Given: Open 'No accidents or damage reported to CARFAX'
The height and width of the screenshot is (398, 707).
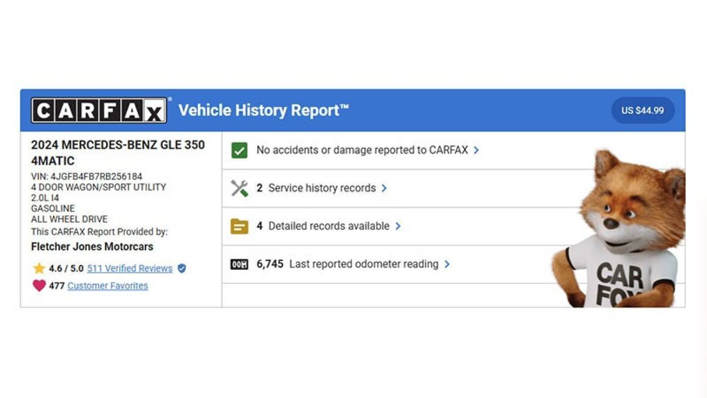Looking at the screenshot, I should [362, 150].
